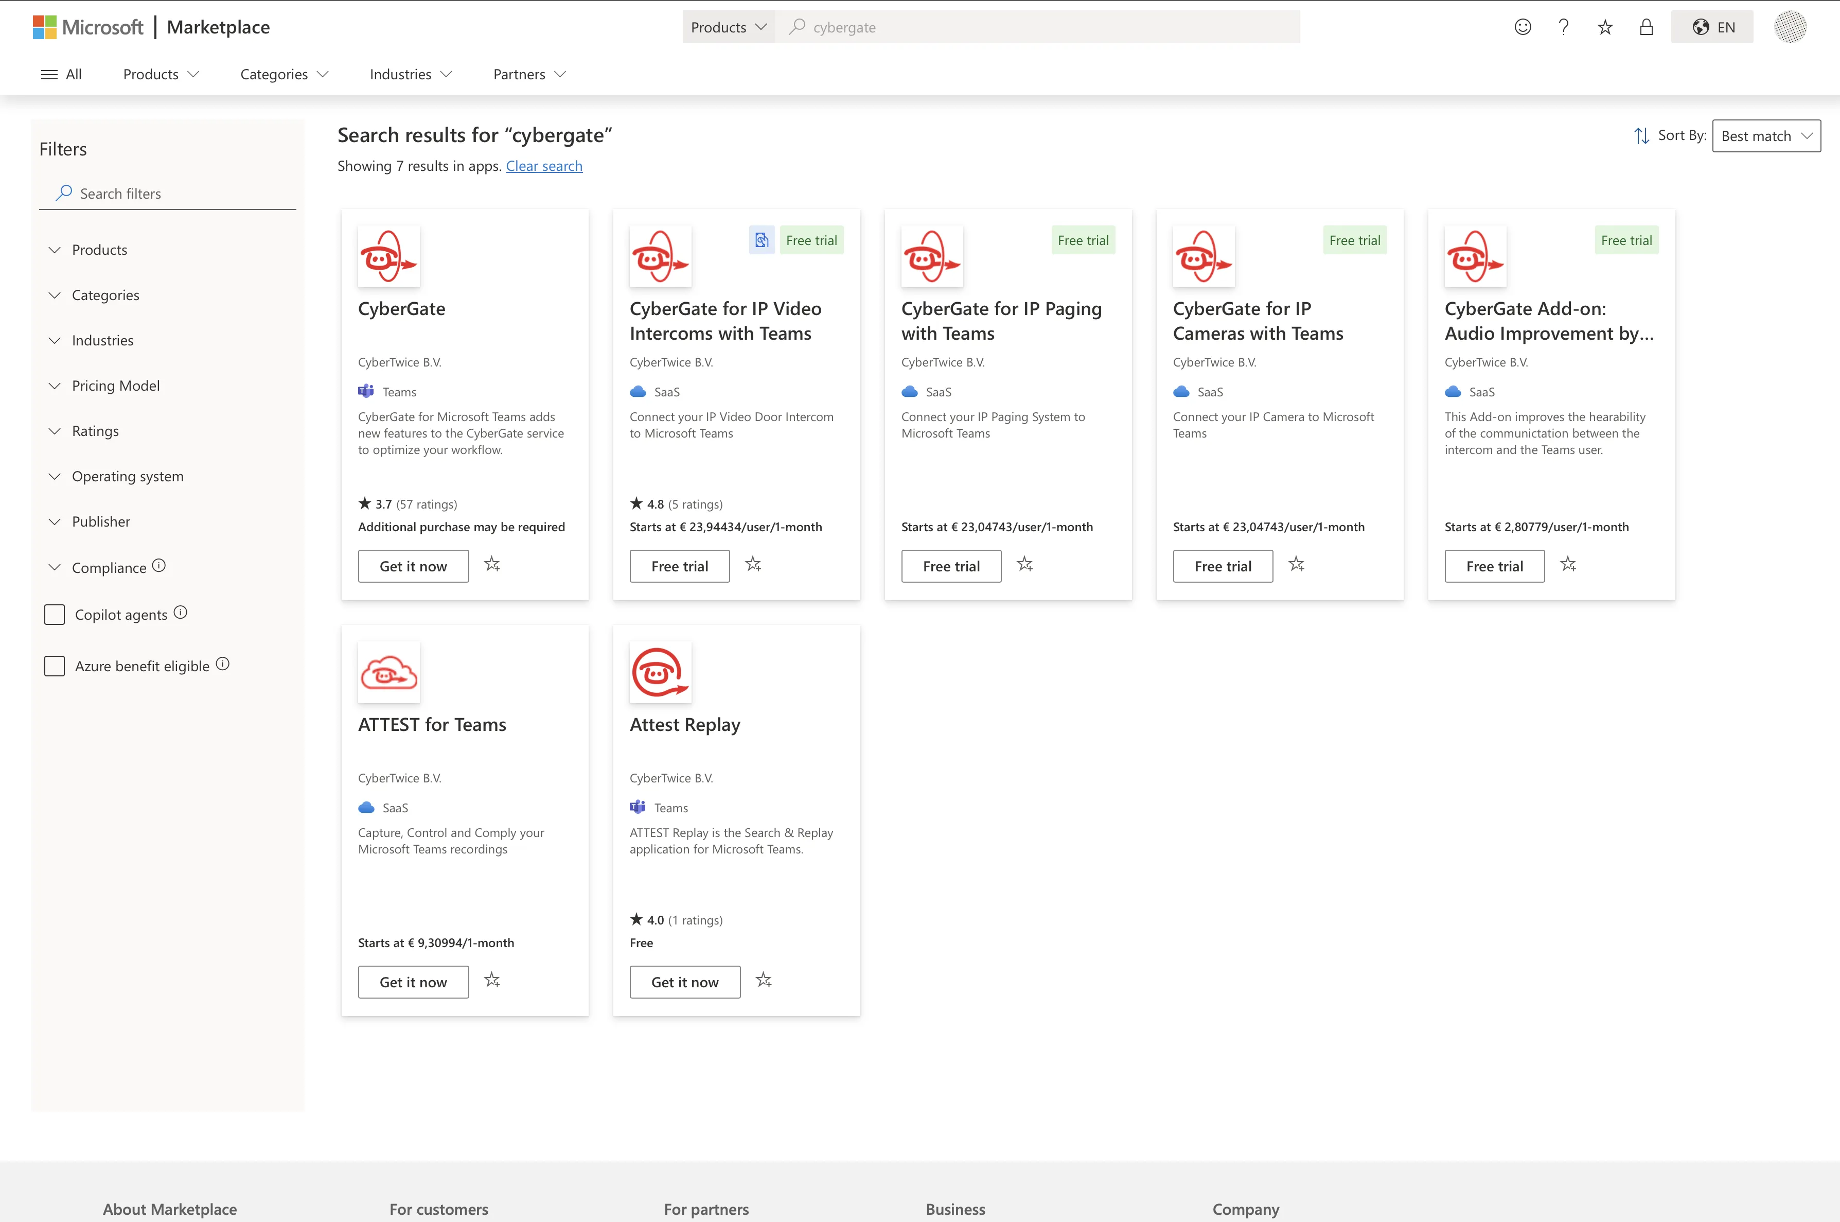Click the Microsoft logo
The width and height of the screenshot is (1840, 1222).
pyautogui.click(x=88, y=27)
